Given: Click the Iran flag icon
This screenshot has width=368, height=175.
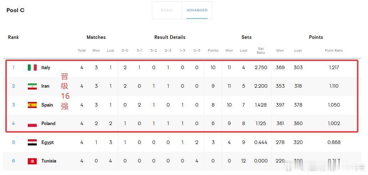Looking at the screenshot, I should [32, 86].
